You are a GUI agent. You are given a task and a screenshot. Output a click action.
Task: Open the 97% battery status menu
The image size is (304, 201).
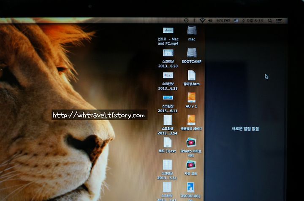click(223, 21)
